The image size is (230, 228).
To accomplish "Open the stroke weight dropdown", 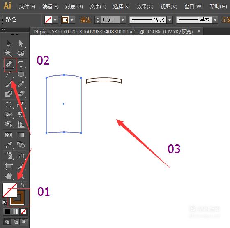I will click(x=123, y=20).
